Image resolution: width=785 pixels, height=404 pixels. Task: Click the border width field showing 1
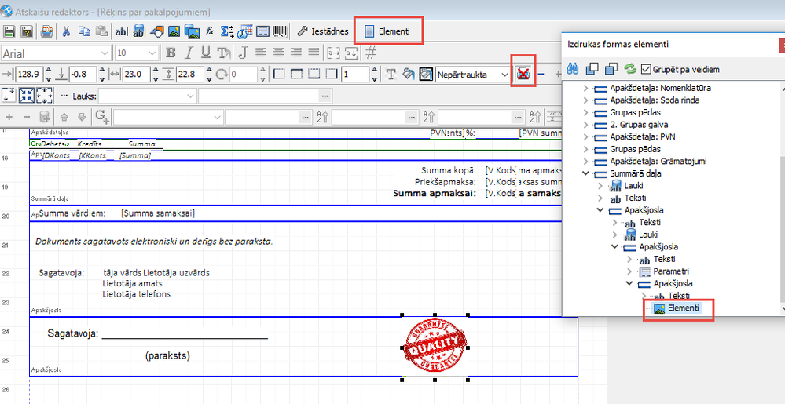pos(355,75)
